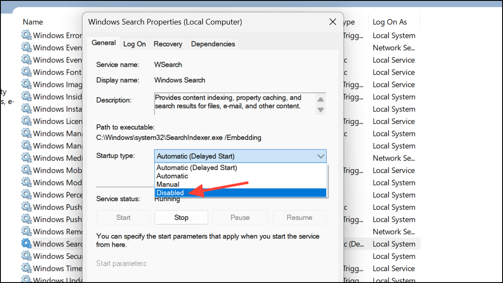
Task: Click the Start parameters input field
Action: pos(246,264)
